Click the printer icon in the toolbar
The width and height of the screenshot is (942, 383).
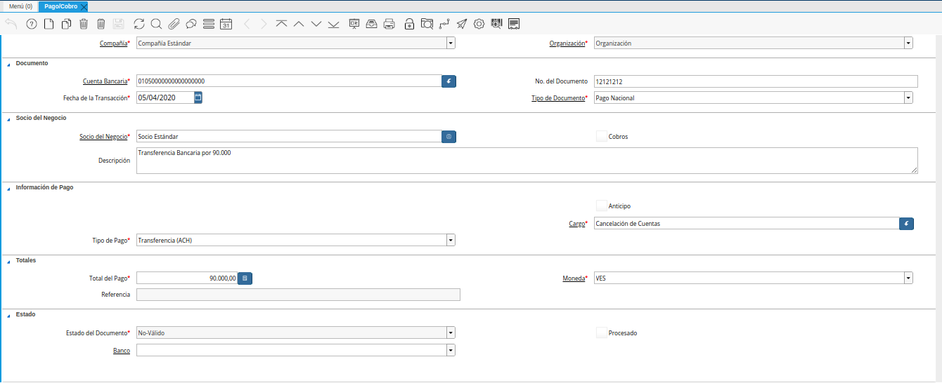coord(389,24)
